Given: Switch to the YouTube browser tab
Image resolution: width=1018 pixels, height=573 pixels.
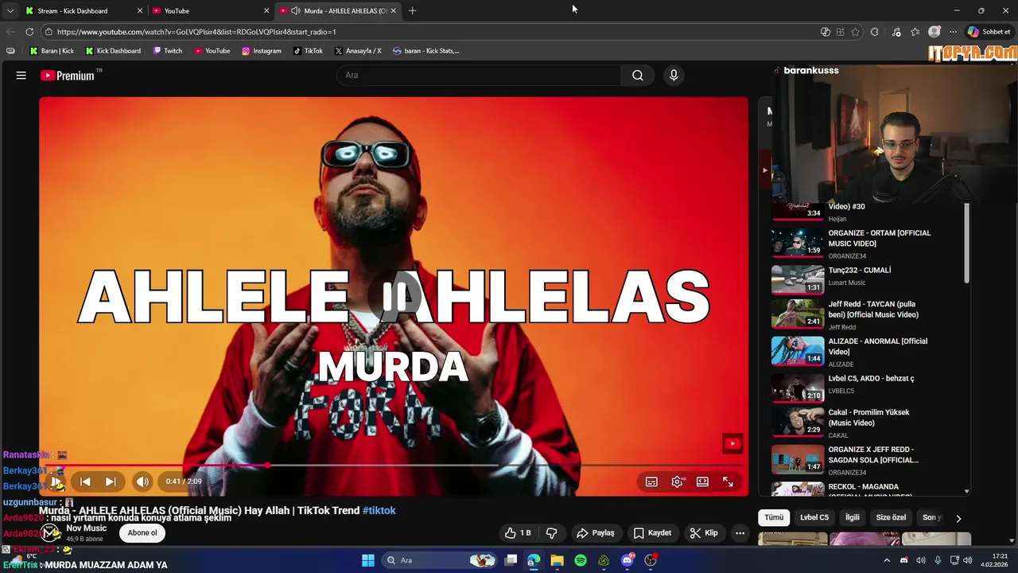Looking at the screenshot, I should pos(210,10).
